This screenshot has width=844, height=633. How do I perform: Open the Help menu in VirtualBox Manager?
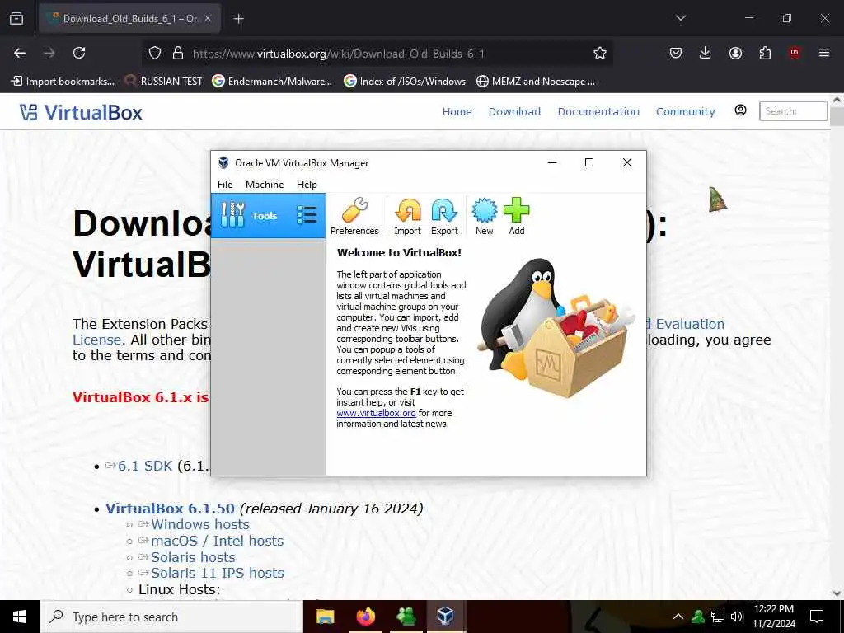(307, 184)
